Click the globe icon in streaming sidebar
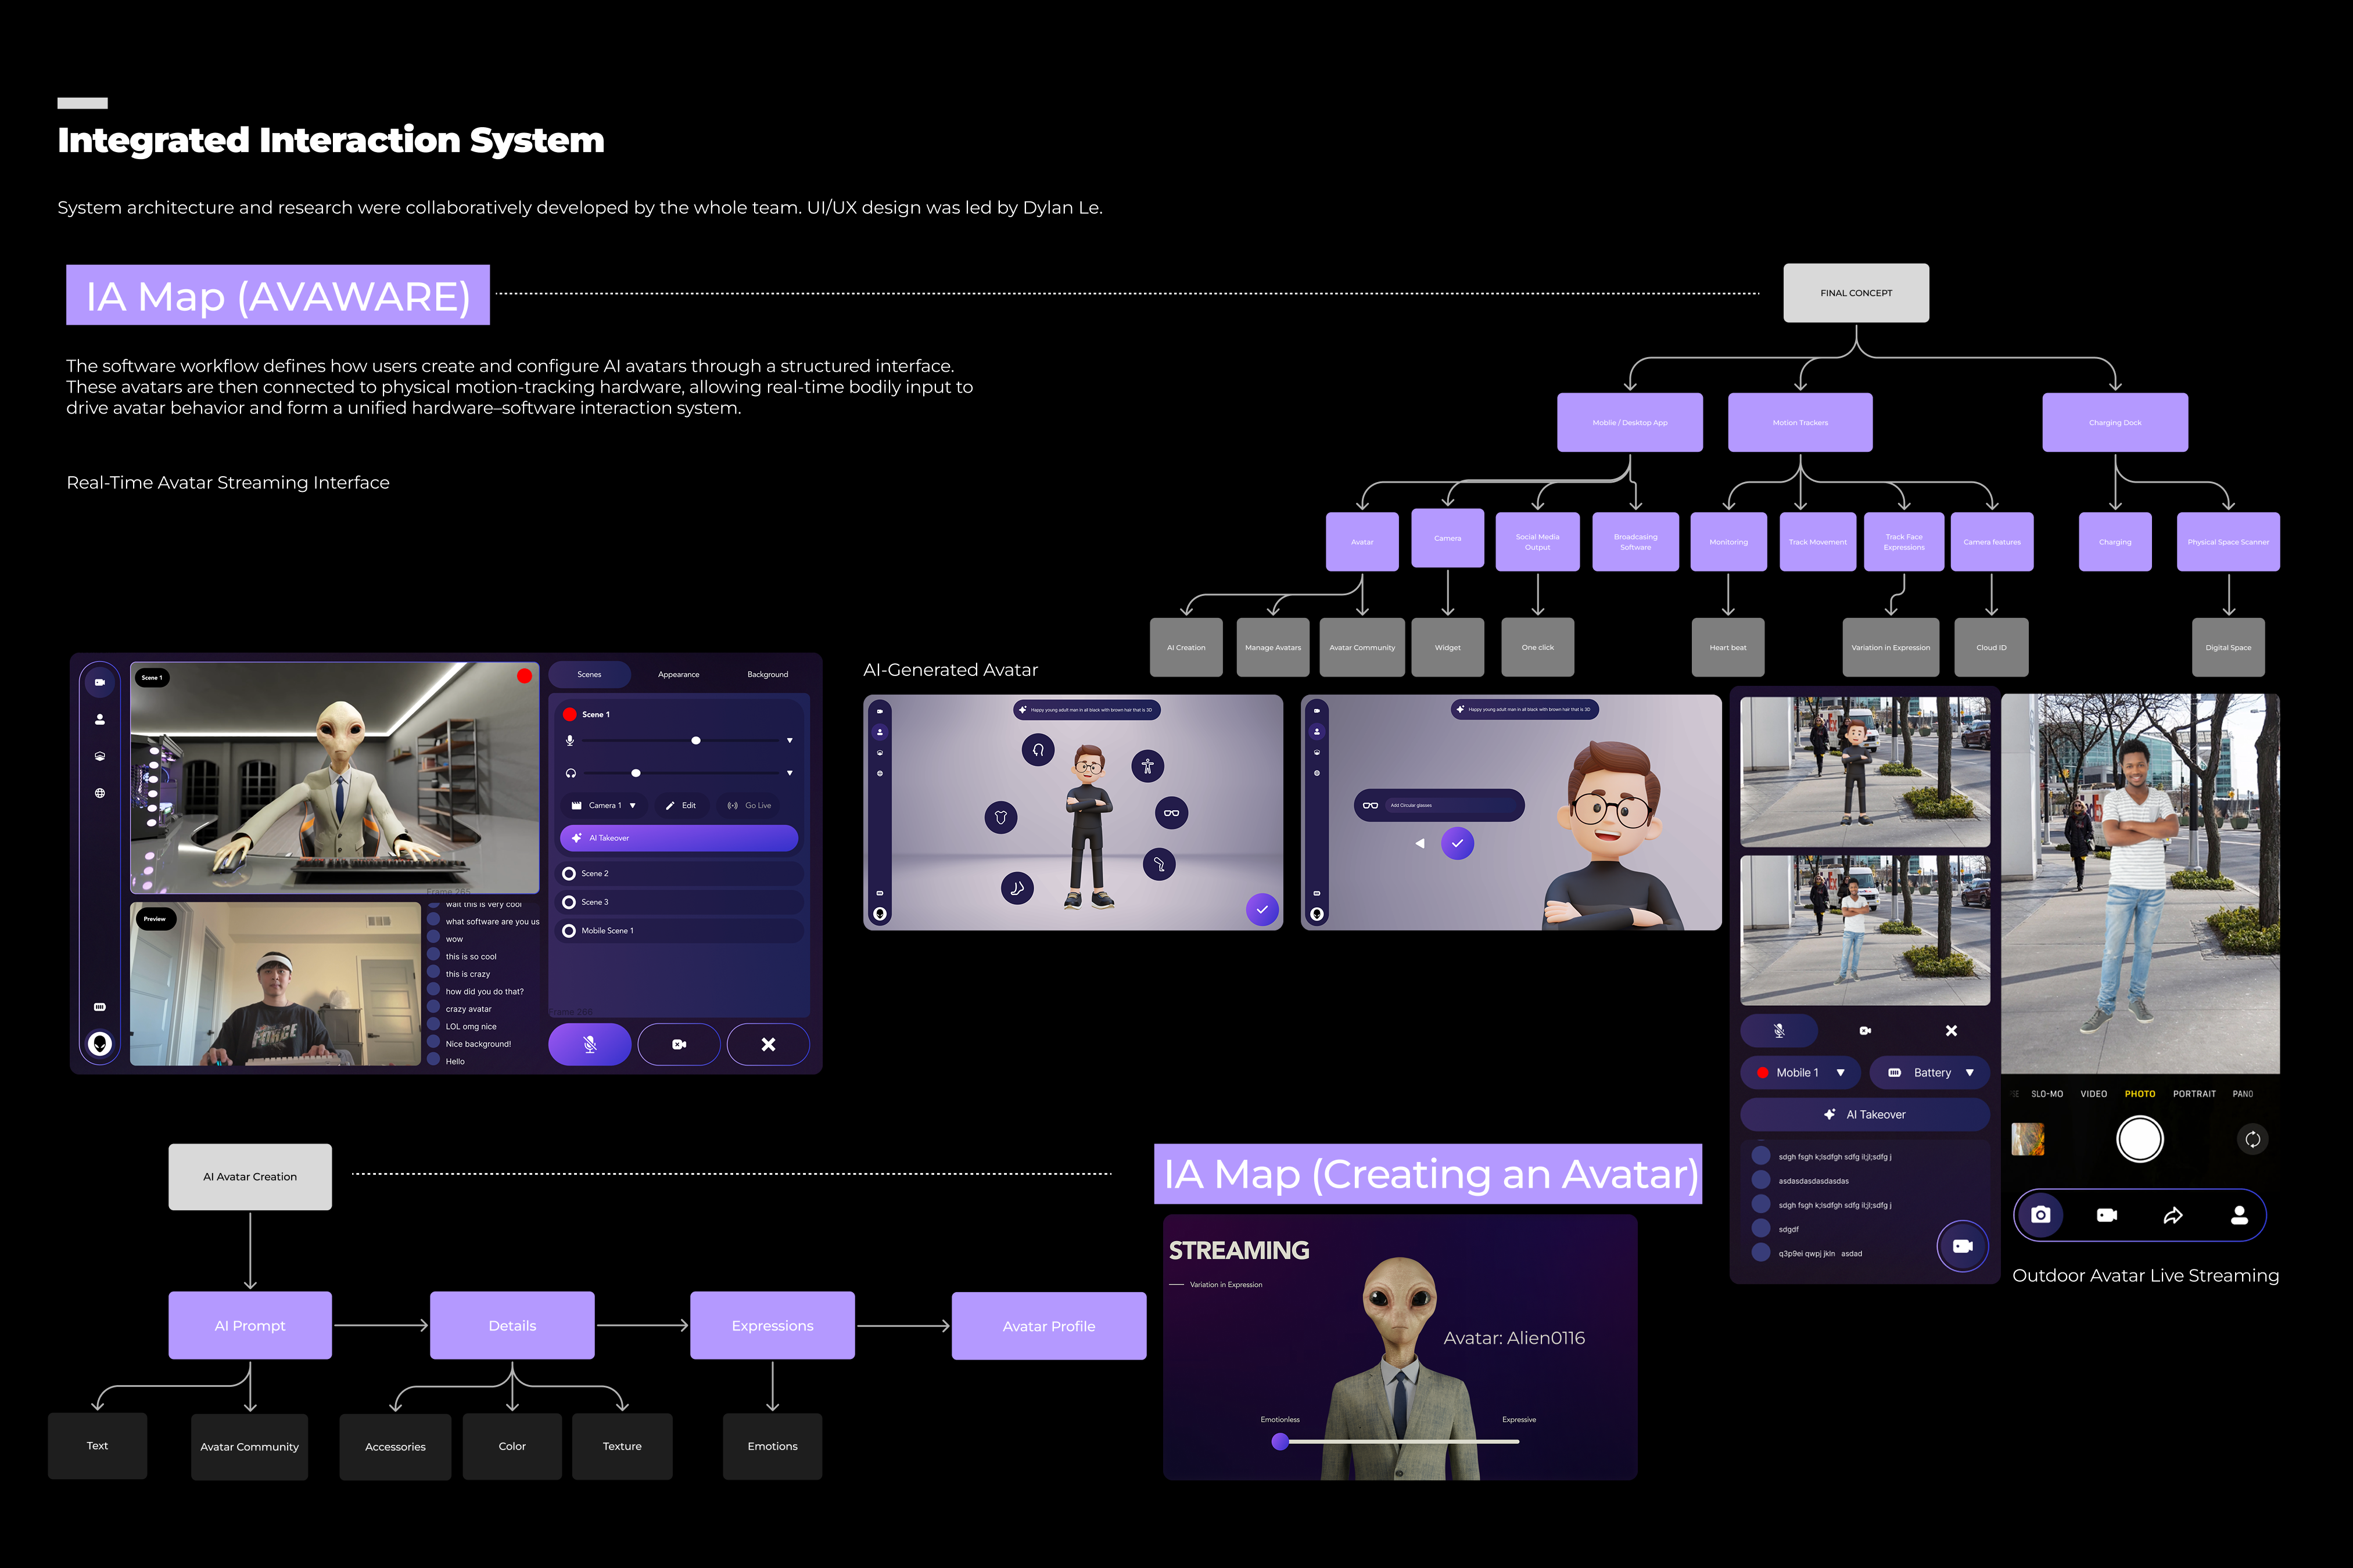 click(100, 793)
